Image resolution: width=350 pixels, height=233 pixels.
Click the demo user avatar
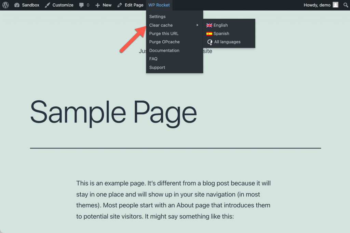coord(336,5)
